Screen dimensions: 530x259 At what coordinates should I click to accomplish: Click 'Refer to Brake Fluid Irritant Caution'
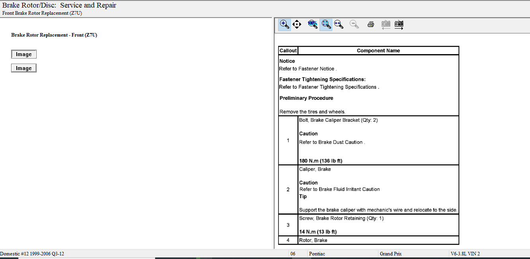339,189
